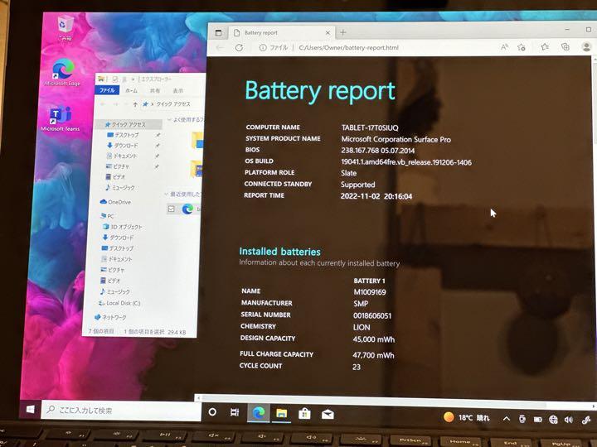Click the horizontal scrollbar in Edge
The height and width of the screenshot is (447, 597).
coord(373,401)
